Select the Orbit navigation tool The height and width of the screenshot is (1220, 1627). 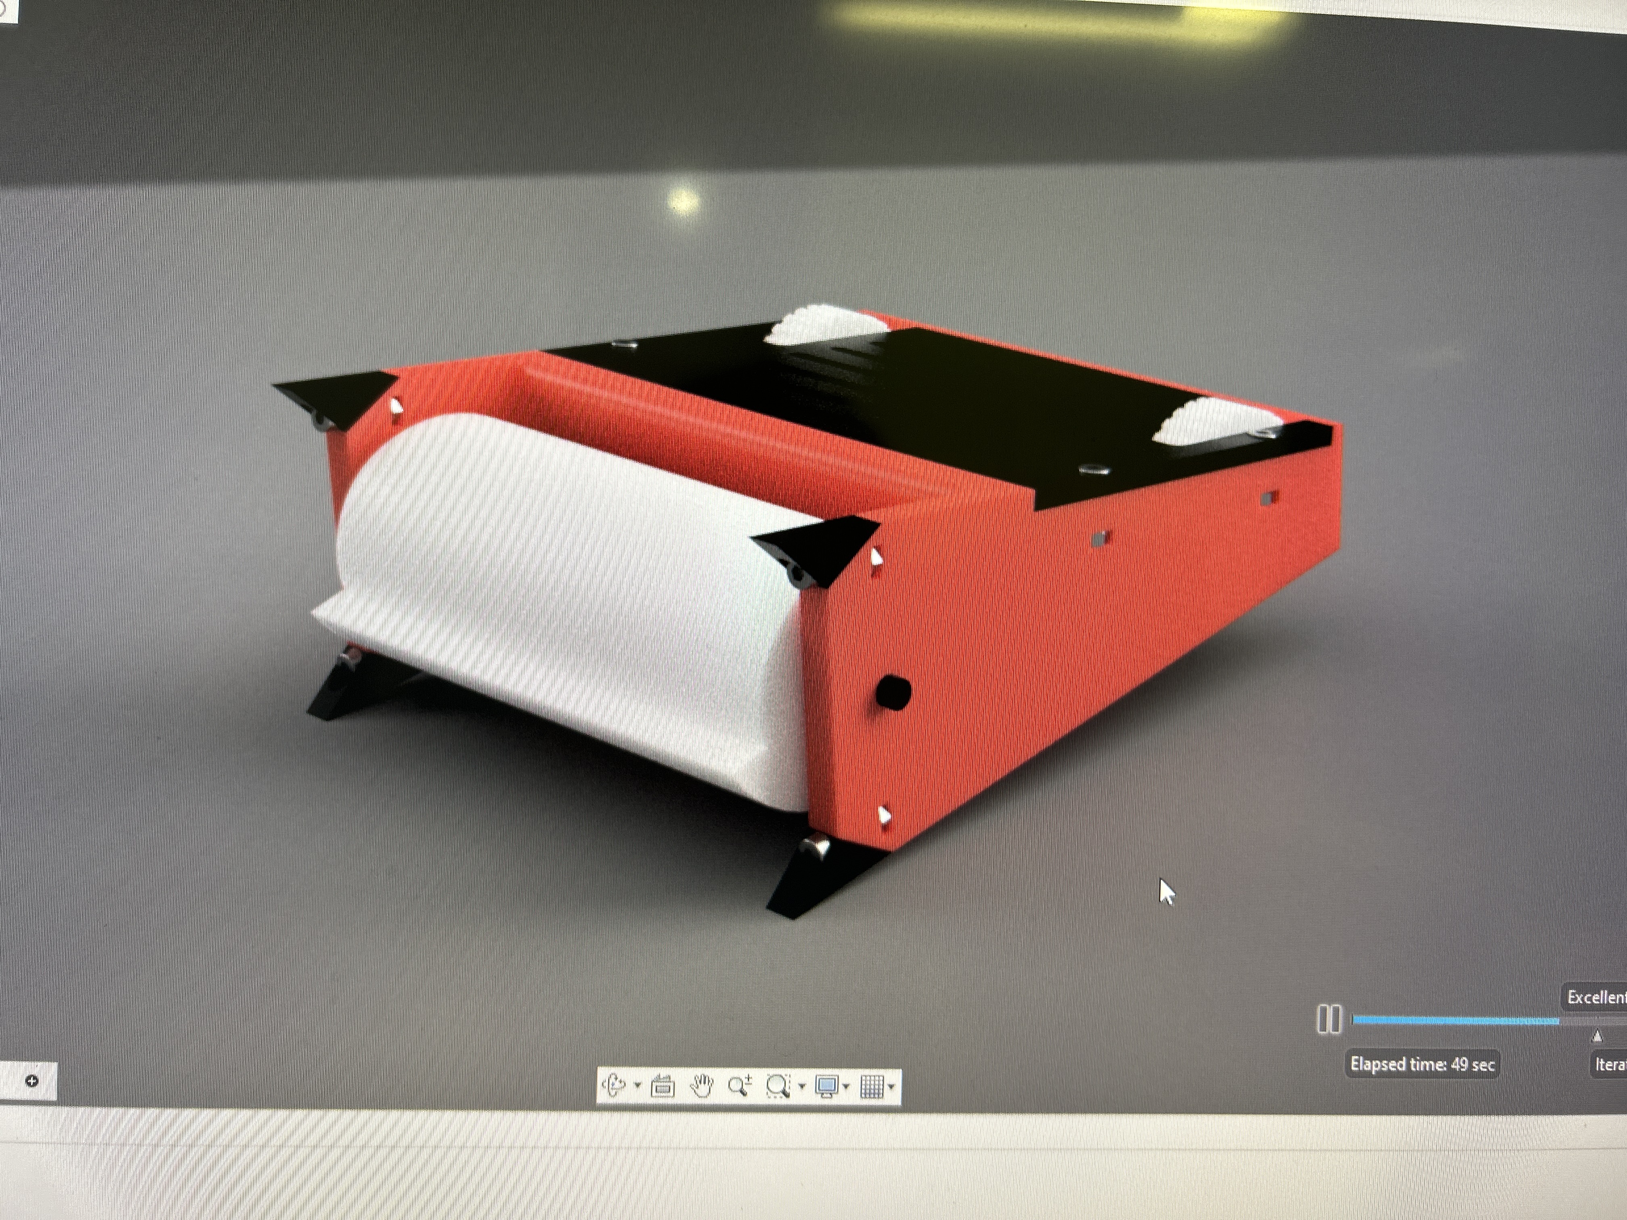[x=613, y=1085]
